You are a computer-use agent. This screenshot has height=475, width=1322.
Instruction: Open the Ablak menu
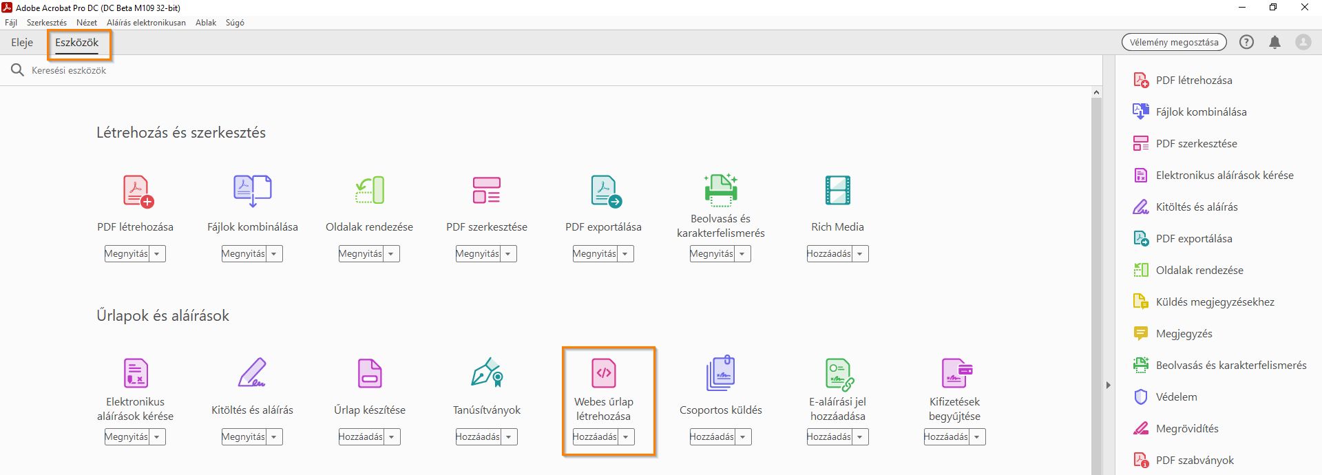[x=206, y=23]
